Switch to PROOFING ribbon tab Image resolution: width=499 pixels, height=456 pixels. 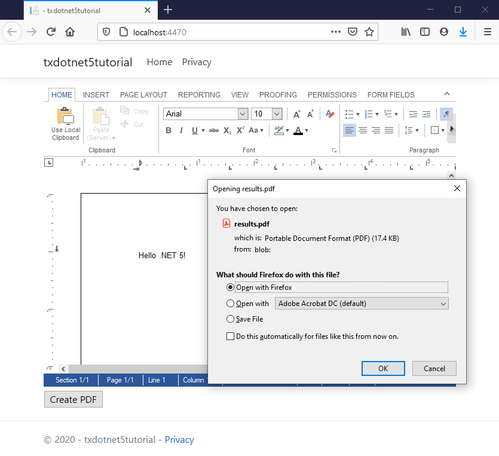tap(278, 95)
